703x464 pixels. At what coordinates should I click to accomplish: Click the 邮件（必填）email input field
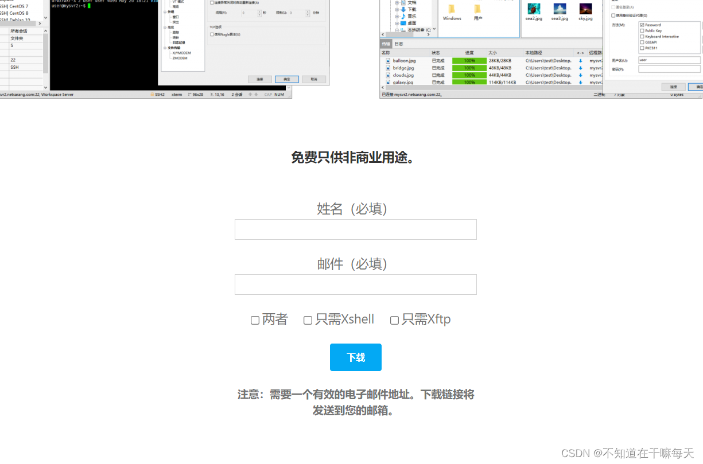(355, 284)
